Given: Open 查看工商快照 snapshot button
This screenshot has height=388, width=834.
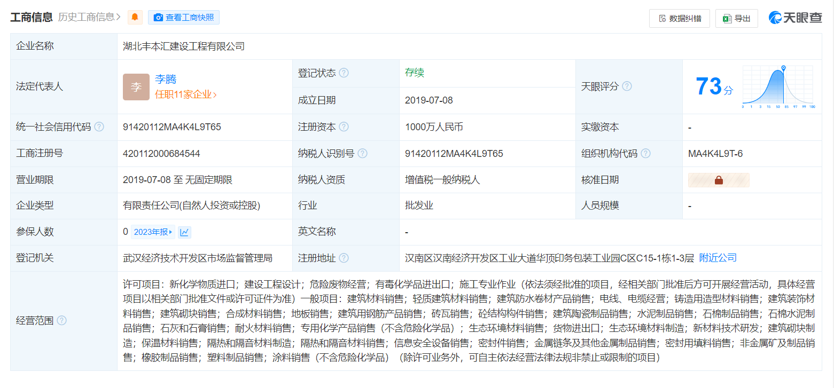Looking at the screenshot, I should click(x=184, y=17).
